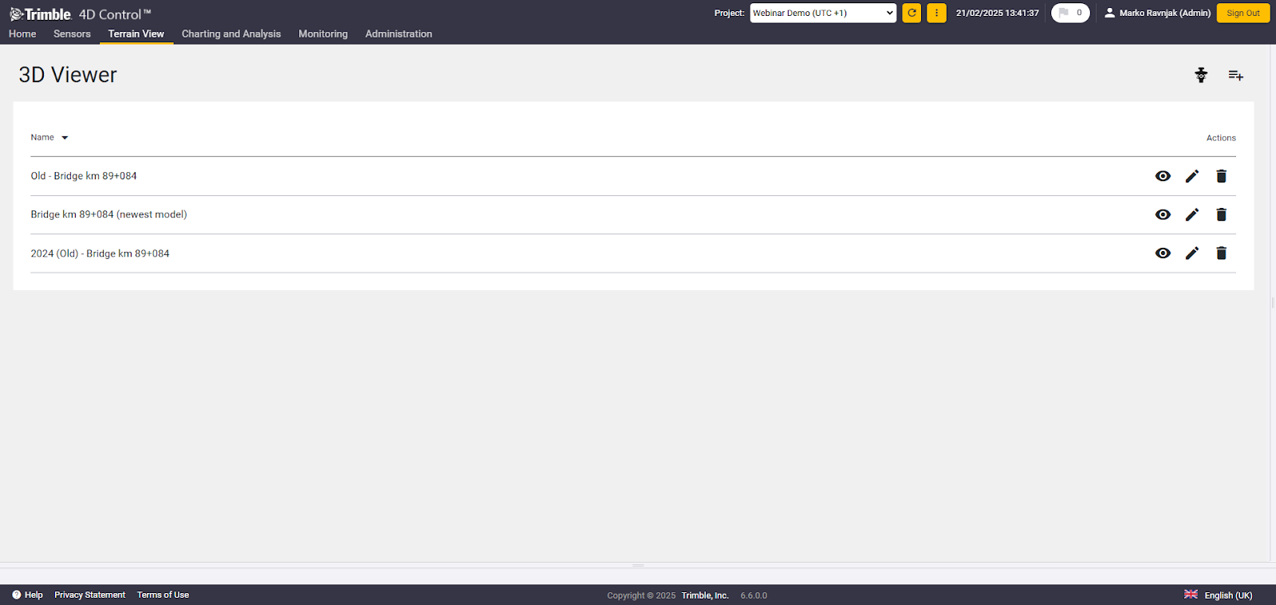Image resolution: width=1276 pixels, height=605 pixels.
Task: Edit the Old - Bridge km 89+084 model
Action: click(x=1191, y=176)
